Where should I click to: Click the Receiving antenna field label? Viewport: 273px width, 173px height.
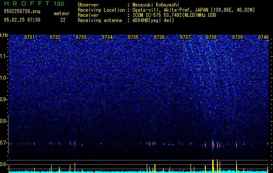(100, 20)
